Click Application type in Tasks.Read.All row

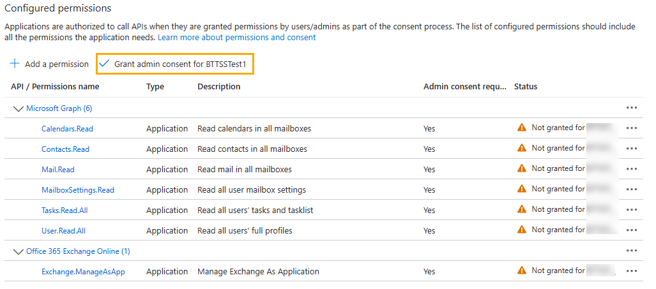tap(167, 210)
